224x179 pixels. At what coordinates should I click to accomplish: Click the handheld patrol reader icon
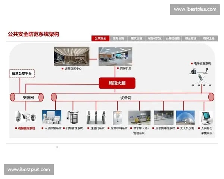[x=200, y=77]
